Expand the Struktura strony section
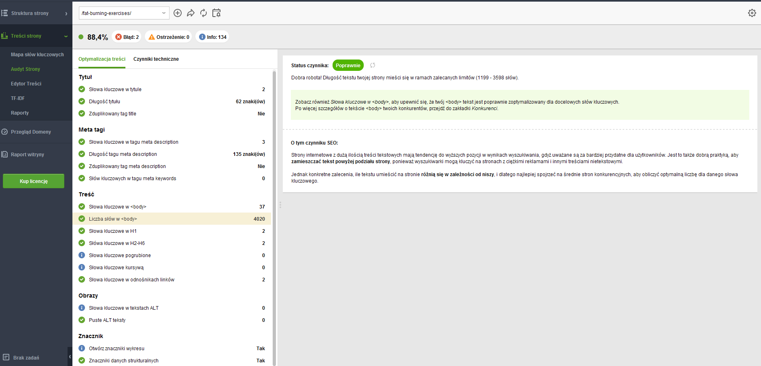The height and width of the screenshot is (366, 761). coord(66,13)
